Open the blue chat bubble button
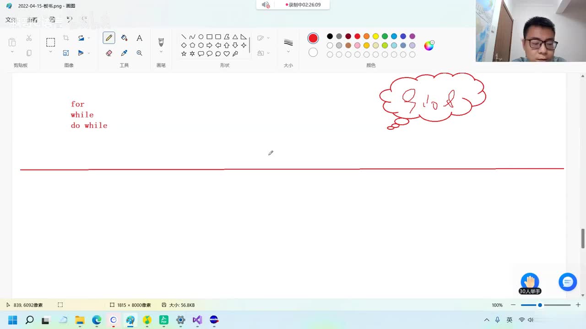Image resolution: width=586 pixels, height=329 pixels. [x=568, y=282]
